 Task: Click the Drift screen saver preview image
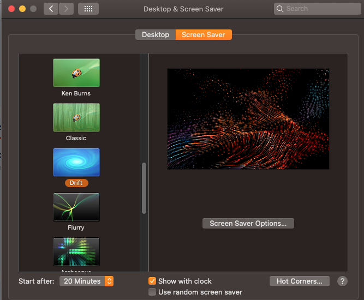pos(248,119)
